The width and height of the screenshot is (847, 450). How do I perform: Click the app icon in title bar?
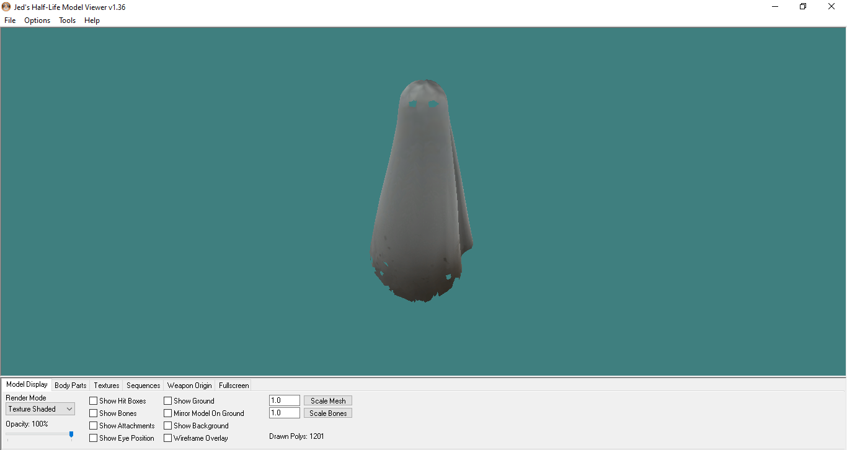pyautogui.click(x=7, y=7)
